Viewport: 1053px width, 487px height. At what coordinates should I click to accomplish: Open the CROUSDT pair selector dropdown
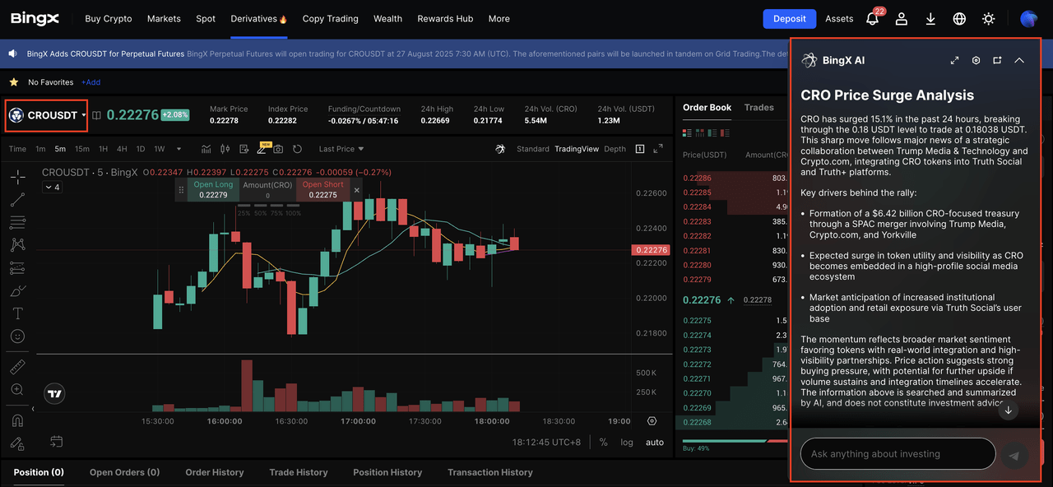[x=47, y=115]
